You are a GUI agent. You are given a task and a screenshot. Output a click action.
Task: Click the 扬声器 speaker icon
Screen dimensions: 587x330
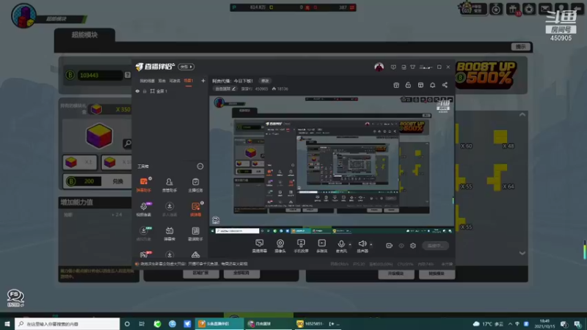[362, 246]
